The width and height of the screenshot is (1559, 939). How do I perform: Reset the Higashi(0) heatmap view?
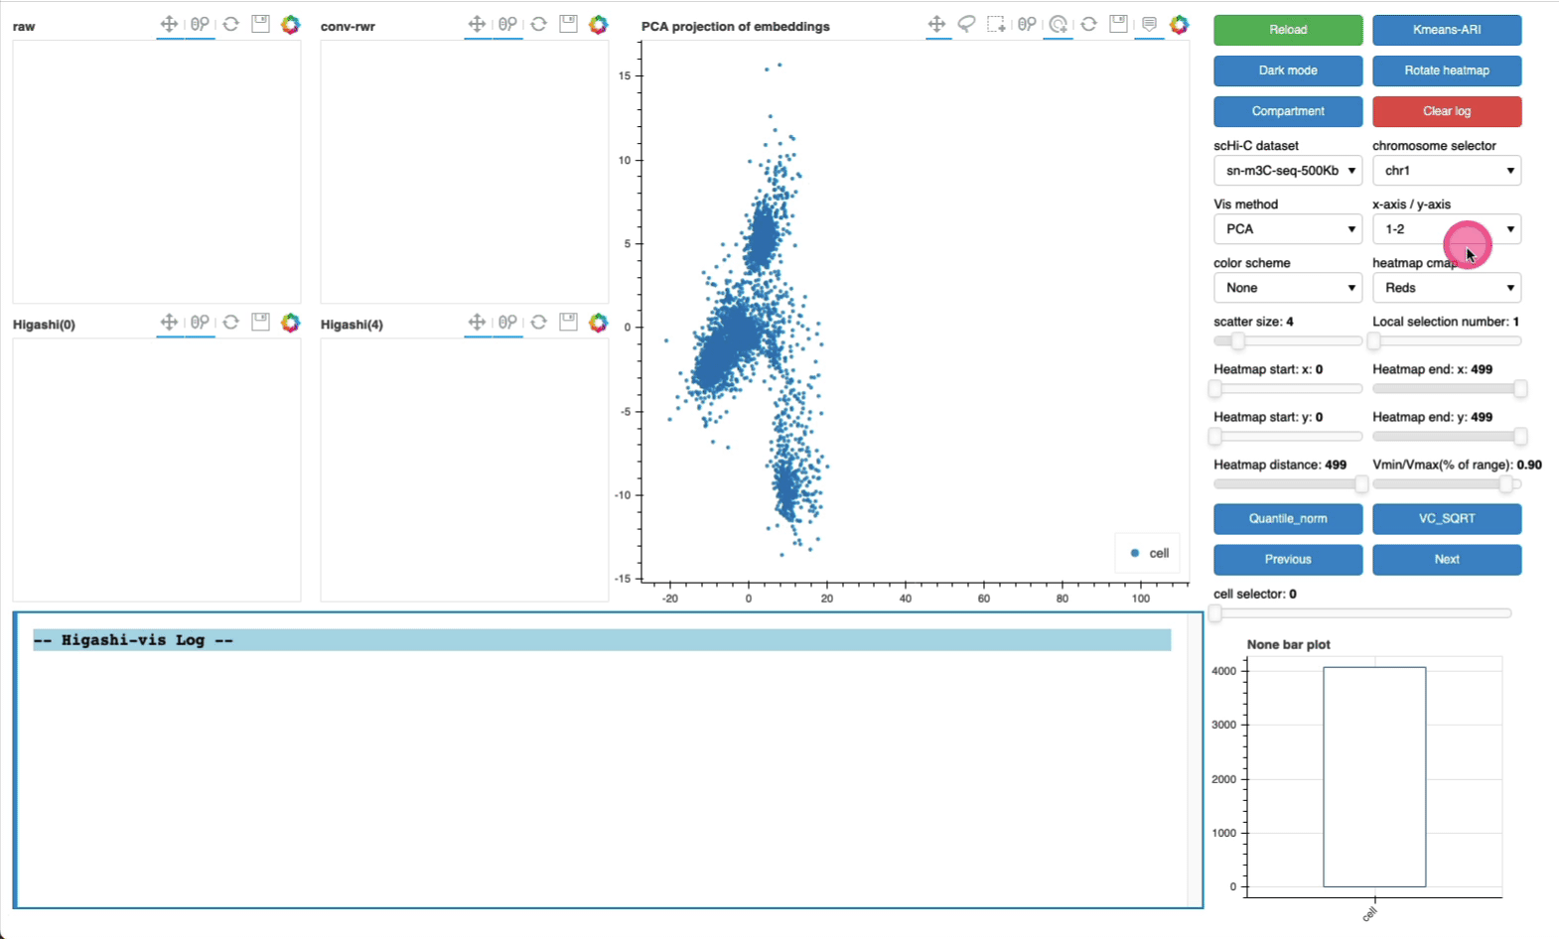[x=231, y=322]
